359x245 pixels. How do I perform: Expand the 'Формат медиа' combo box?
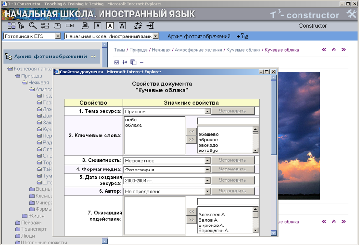pyautogui.click(x=207, y=170)
